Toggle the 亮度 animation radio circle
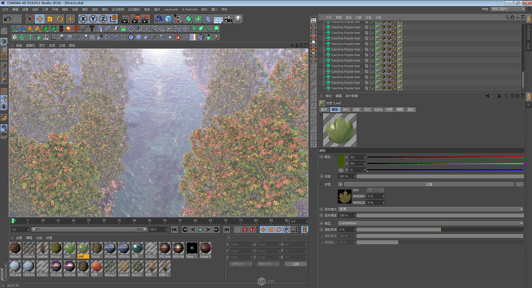This screenshot has height=288, width=532. tap(322, 176)
